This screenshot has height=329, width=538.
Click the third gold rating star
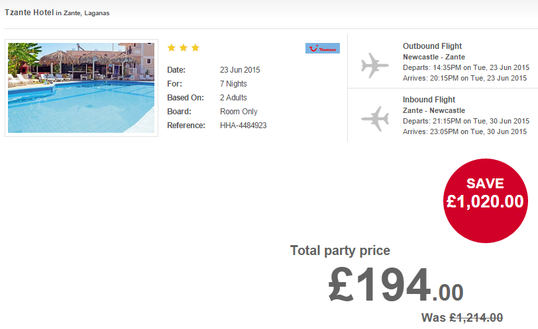[195, 48]
